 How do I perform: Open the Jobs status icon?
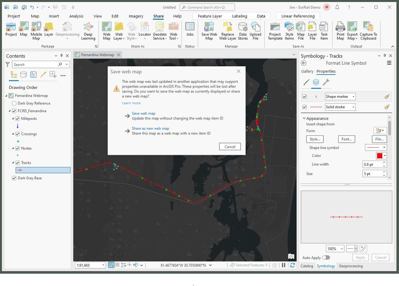(190, 29)
